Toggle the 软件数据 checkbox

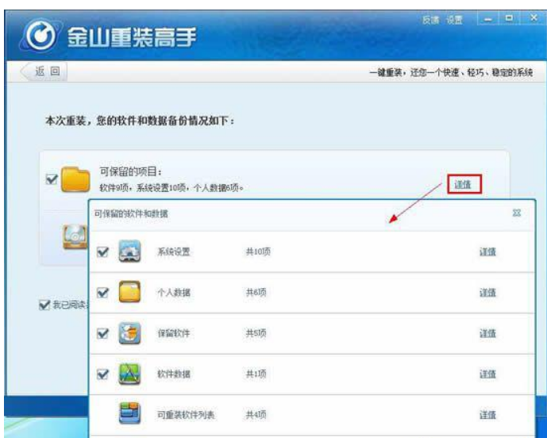point(102,375)
